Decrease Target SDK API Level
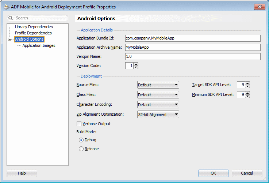The image size is (269, 183). click(247, 86)
